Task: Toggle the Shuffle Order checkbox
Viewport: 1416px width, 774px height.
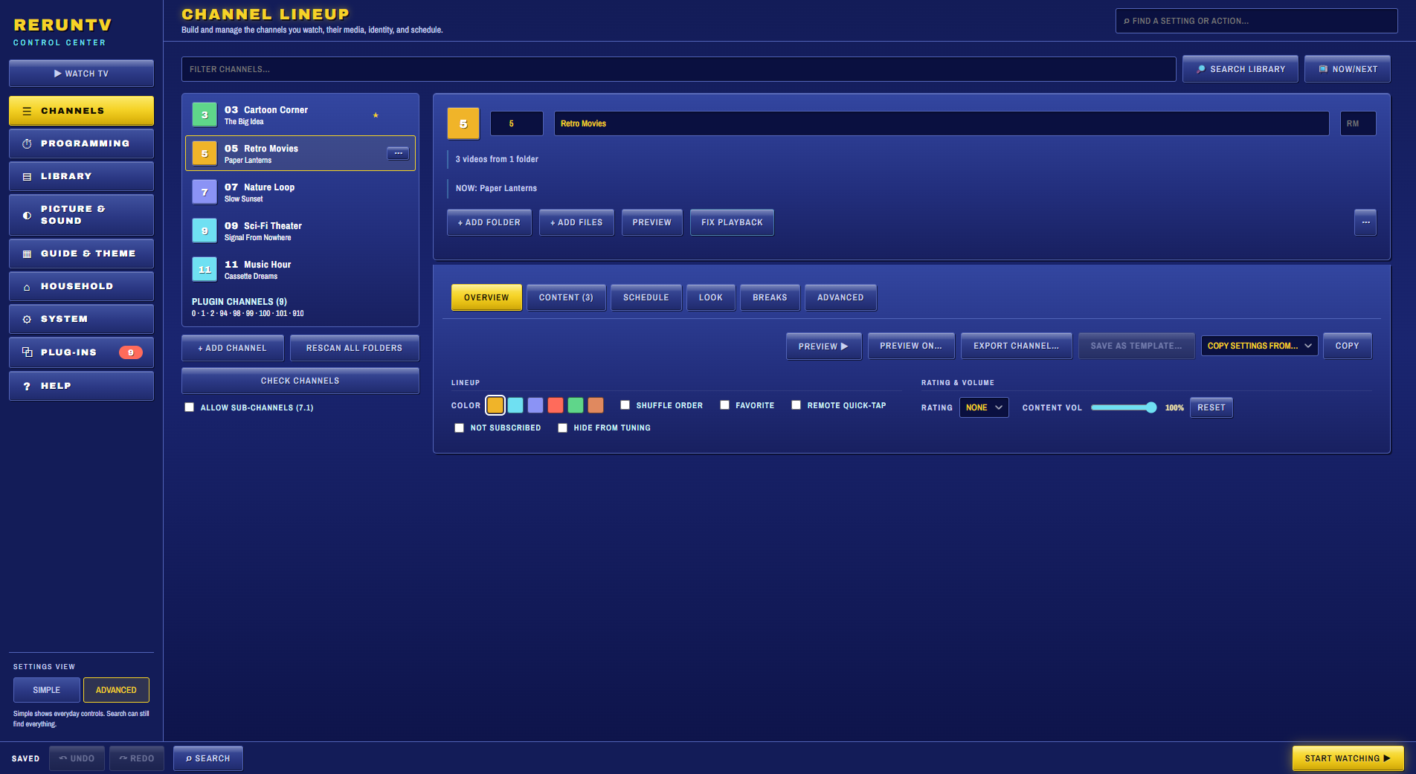Action: [x=625, y=405]
